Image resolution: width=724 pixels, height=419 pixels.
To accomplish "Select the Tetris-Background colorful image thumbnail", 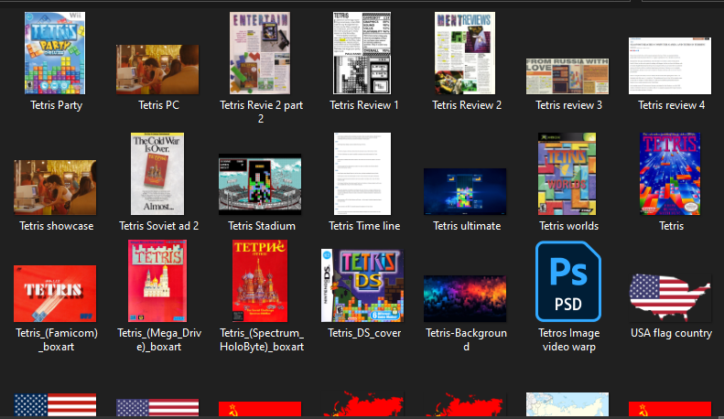I will 465,298.
